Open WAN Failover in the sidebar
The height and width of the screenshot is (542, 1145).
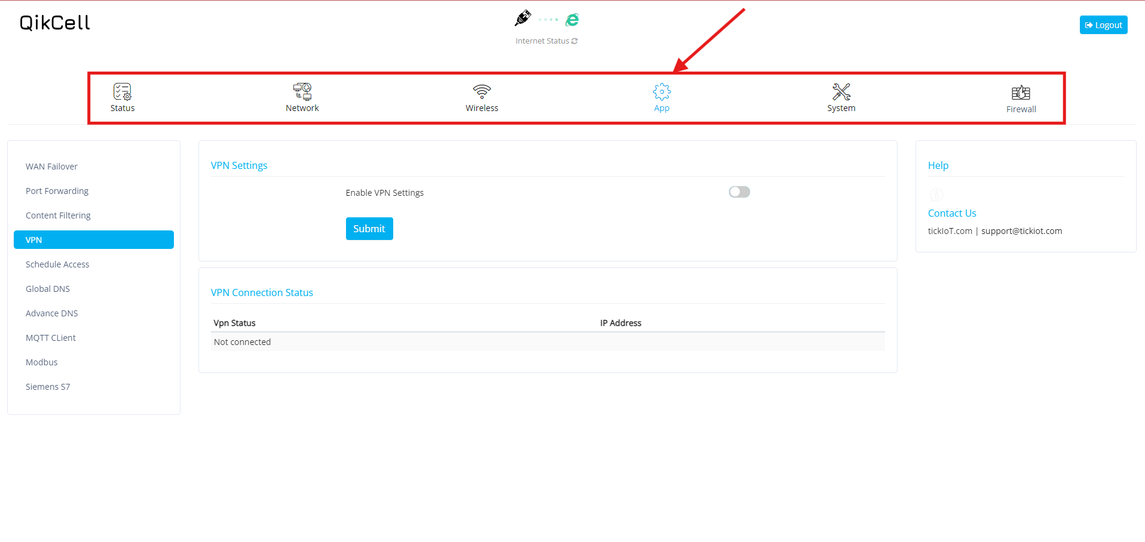tap(94, 167)
